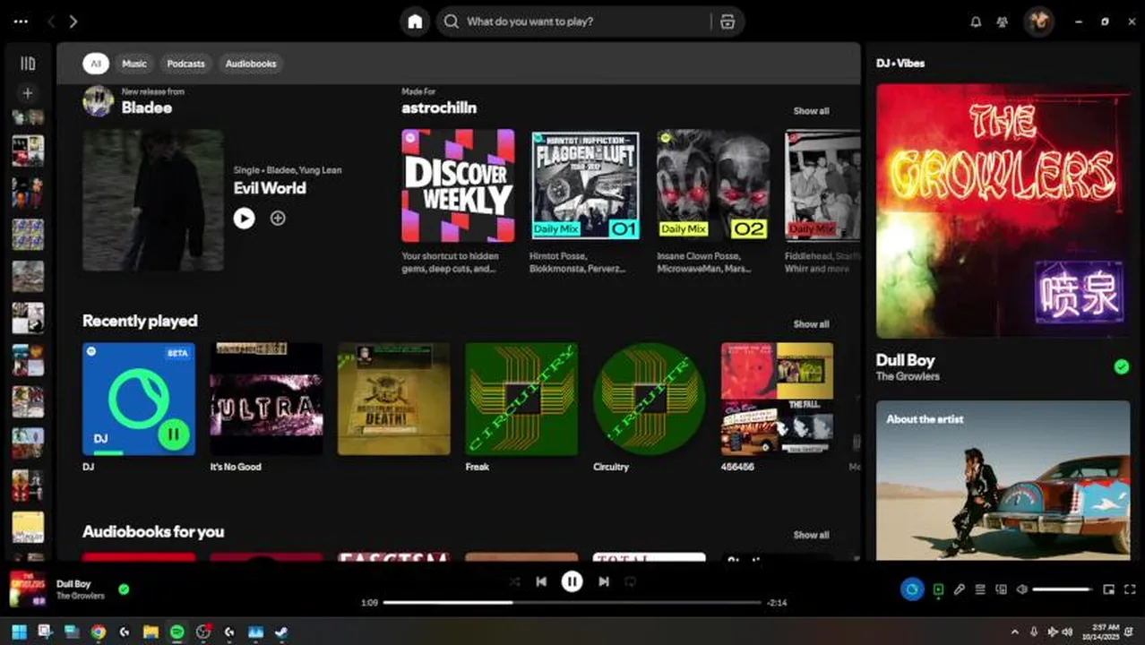
Task: Open Friend Activity icon
Action: tap(1003, 21)
